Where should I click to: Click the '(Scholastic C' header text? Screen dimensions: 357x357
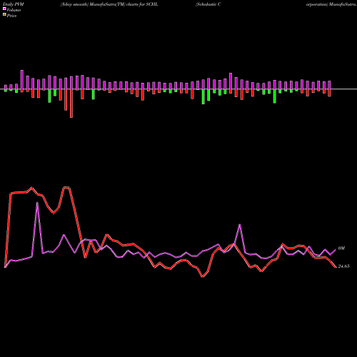coord(208,4)
